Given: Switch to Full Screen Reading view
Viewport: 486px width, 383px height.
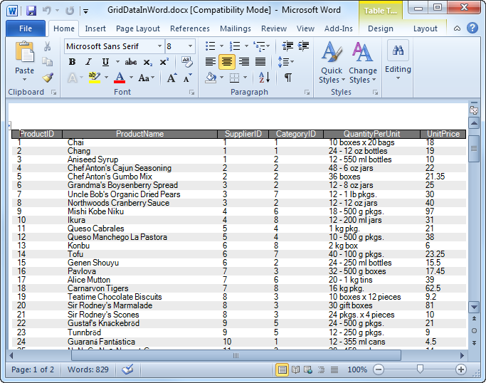Looking at the screenshot, I should [295, 370].
